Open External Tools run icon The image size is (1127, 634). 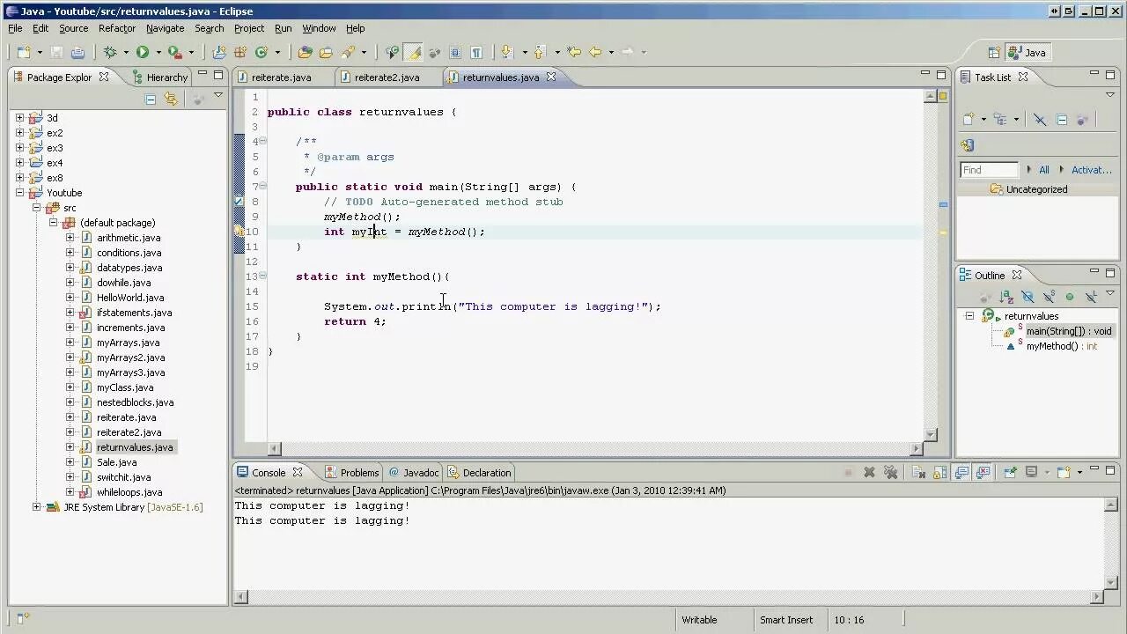175,53
